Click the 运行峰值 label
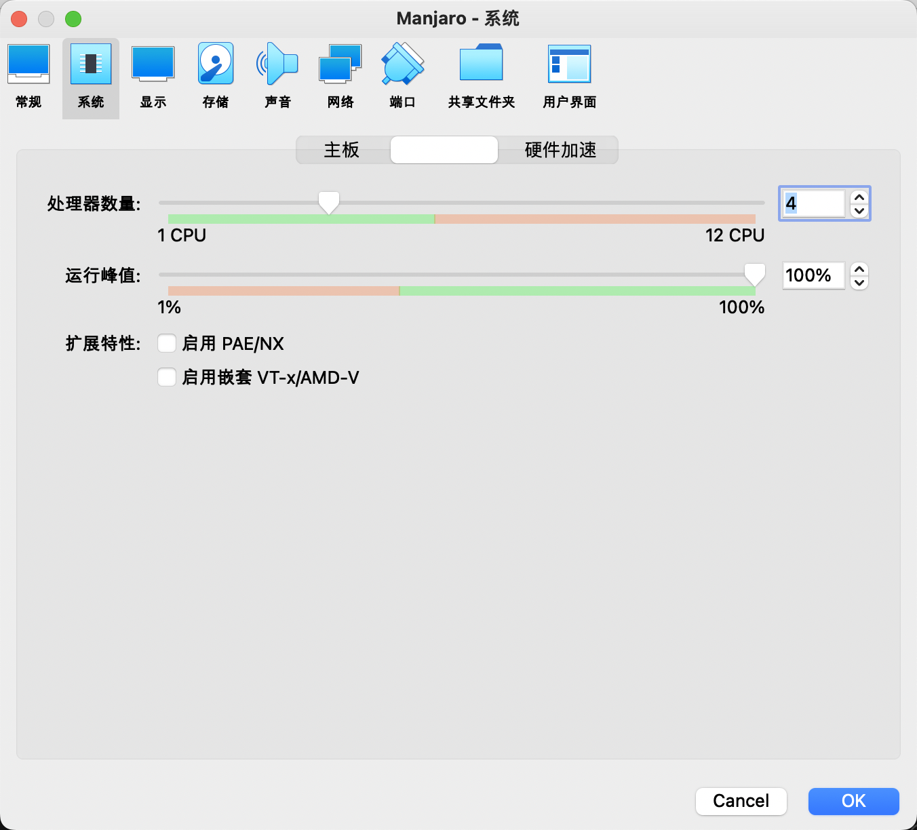Viewport: 917px width, 830px height. click(x=103, y=275)
